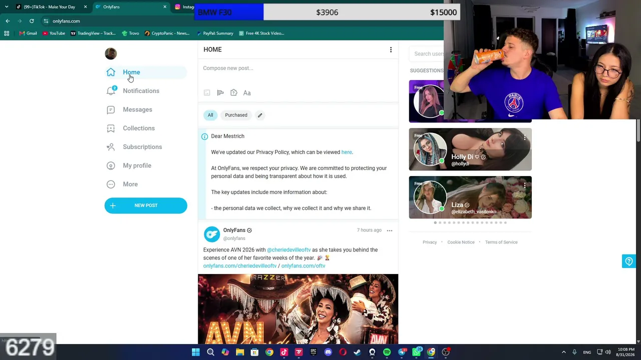Open the Windows Start menu

pyautogui.click(x=196, y=352)
